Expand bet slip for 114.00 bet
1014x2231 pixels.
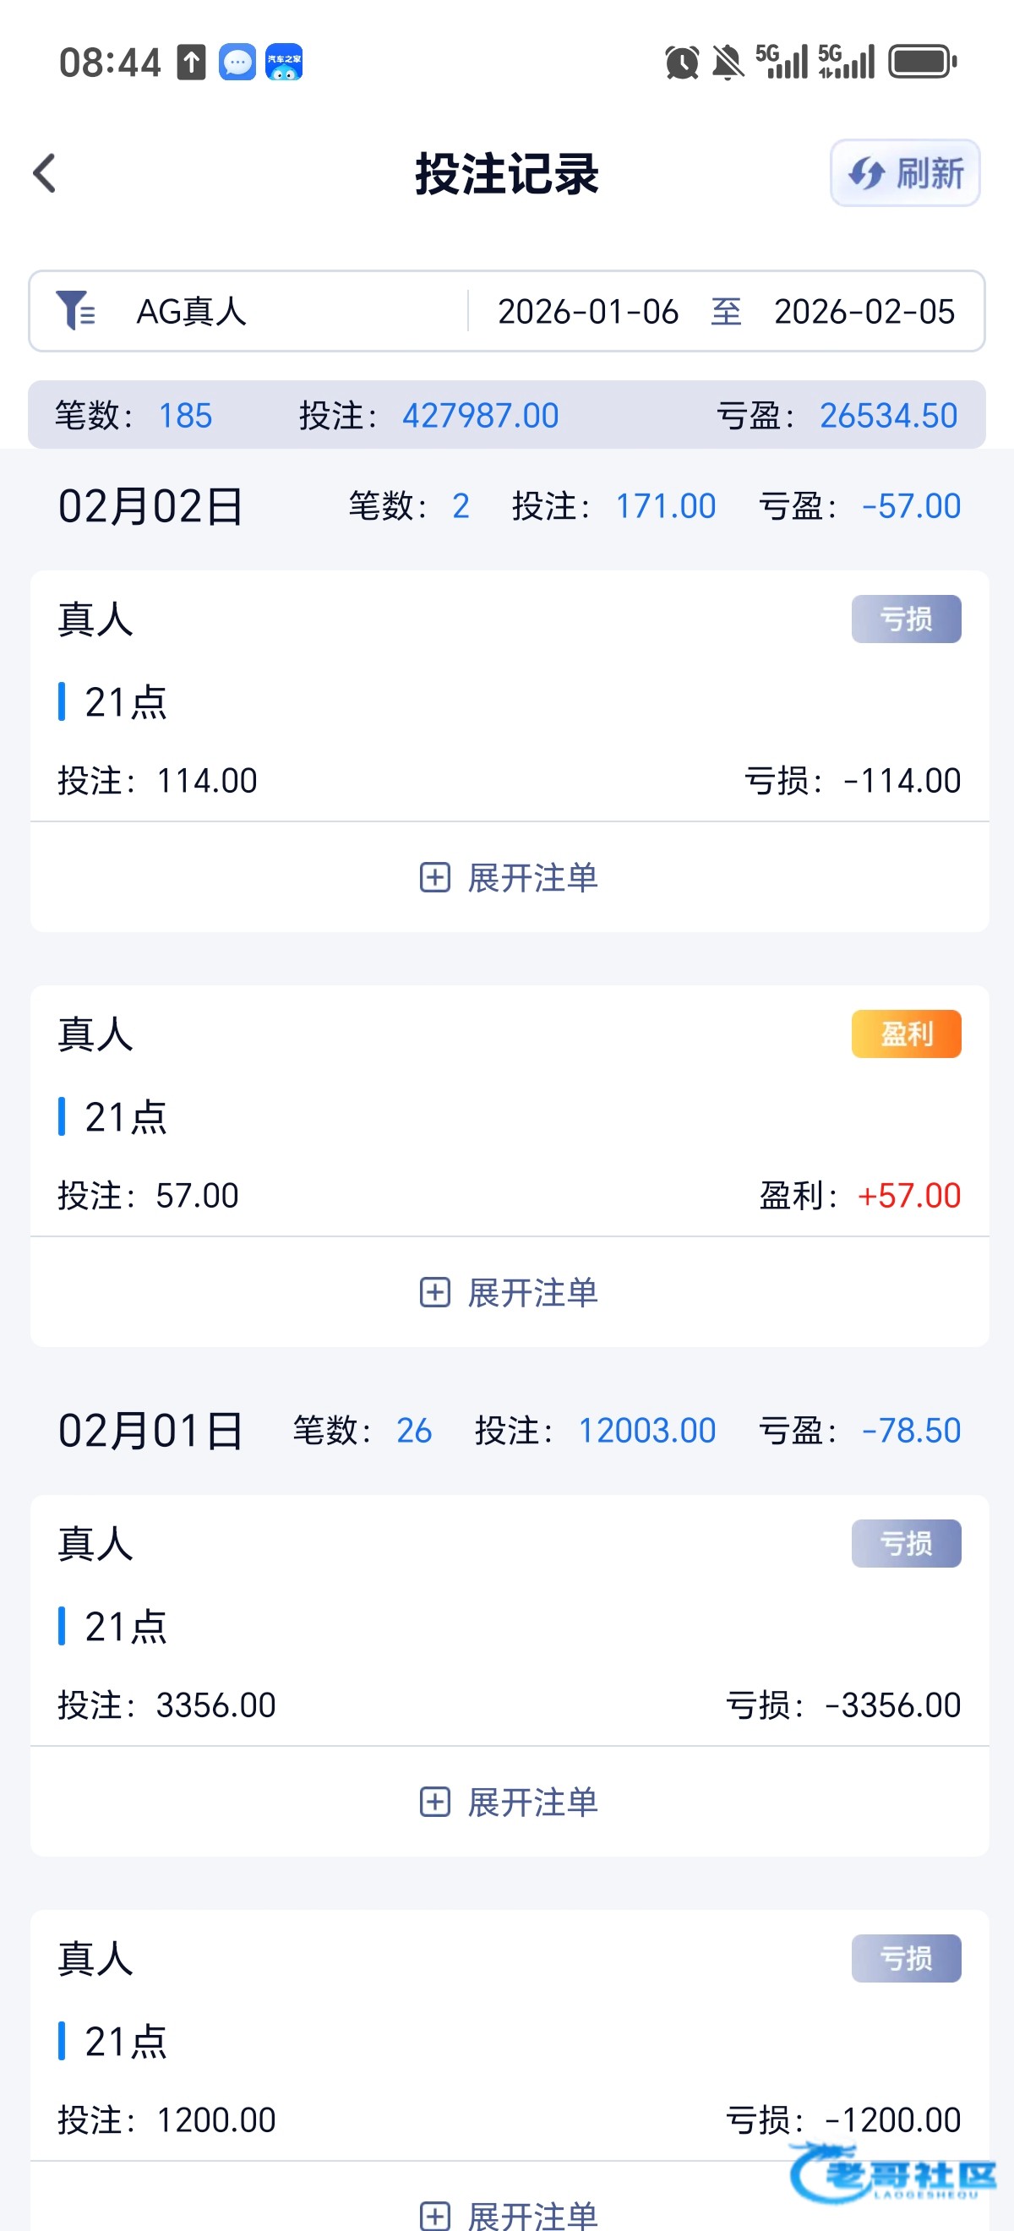(509, 877)
